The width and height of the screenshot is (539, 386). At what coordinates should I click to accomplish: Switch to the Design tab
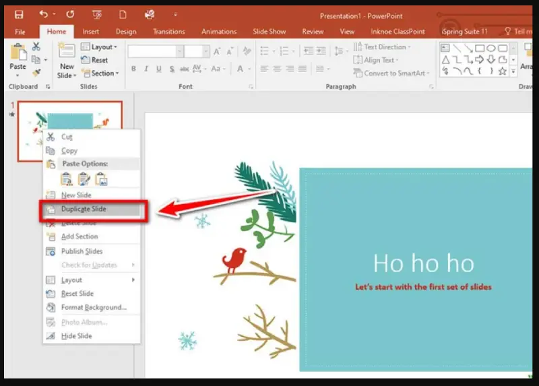[x=126, y=32]
